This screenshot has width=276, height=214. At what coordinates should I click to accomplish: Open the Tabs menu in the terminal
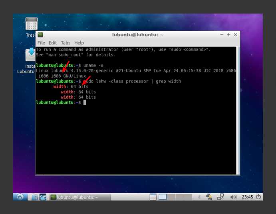[66, 43]
